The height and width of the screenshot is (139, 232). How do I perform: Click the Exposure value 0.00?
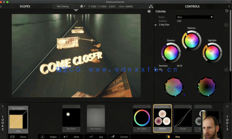coord(179,21)
